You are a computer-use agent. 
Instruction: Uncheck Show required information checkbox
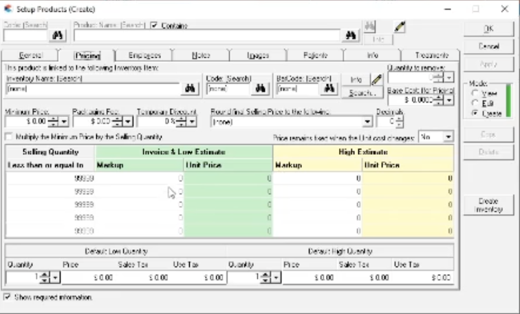click(8, 297)
